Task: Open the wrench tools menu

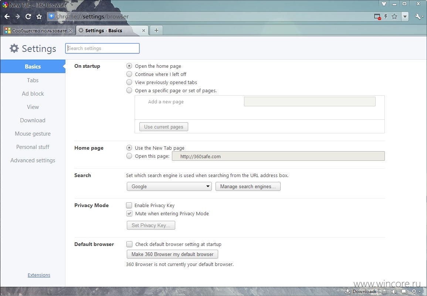Action: [x=418, y=17]
